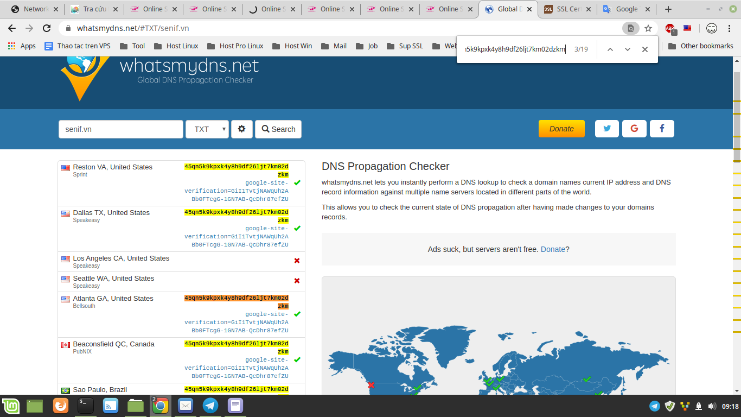Click the Chrome address bar URL
Viewport: 741px width, 417px height.
[x=133, y=28]
